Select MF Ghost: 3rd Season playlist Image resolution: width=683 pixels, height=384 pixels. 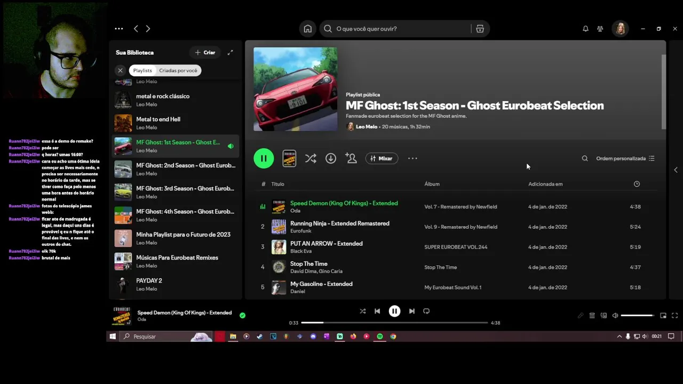click(175, 192)
